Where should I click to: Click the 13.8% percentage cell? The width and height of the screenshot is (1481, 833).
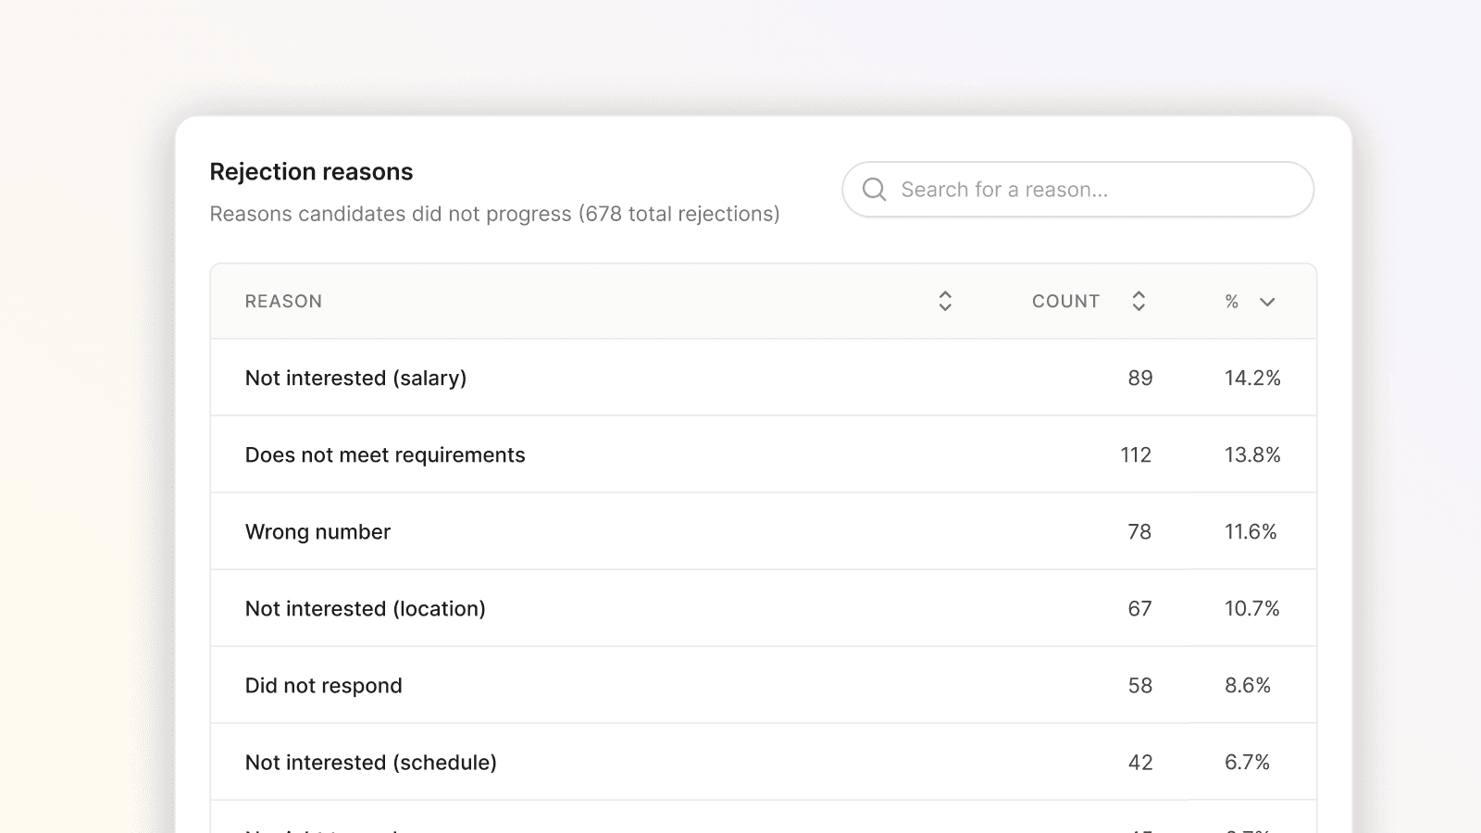pyautogui.click(x=1252, y=454)
